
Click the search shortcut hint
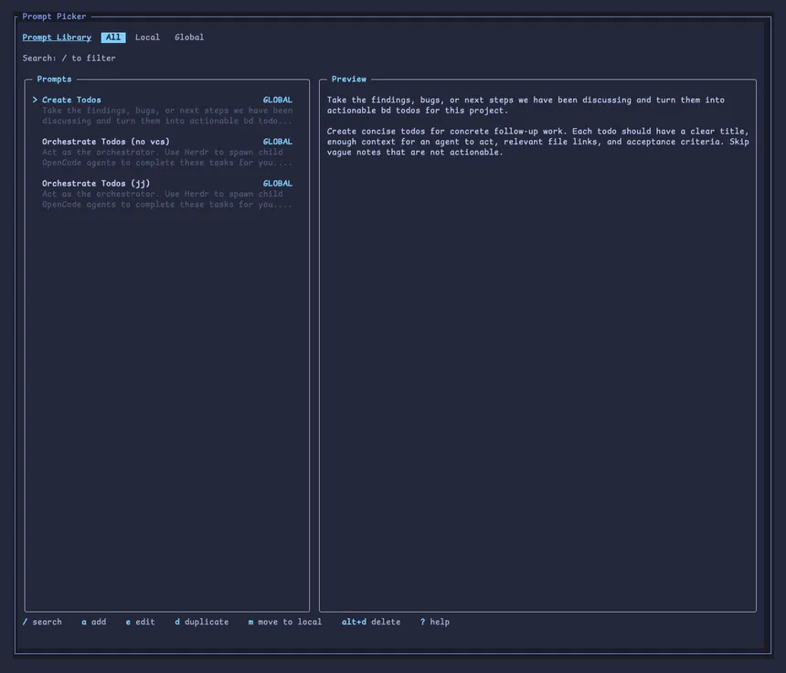pos(42,622)
